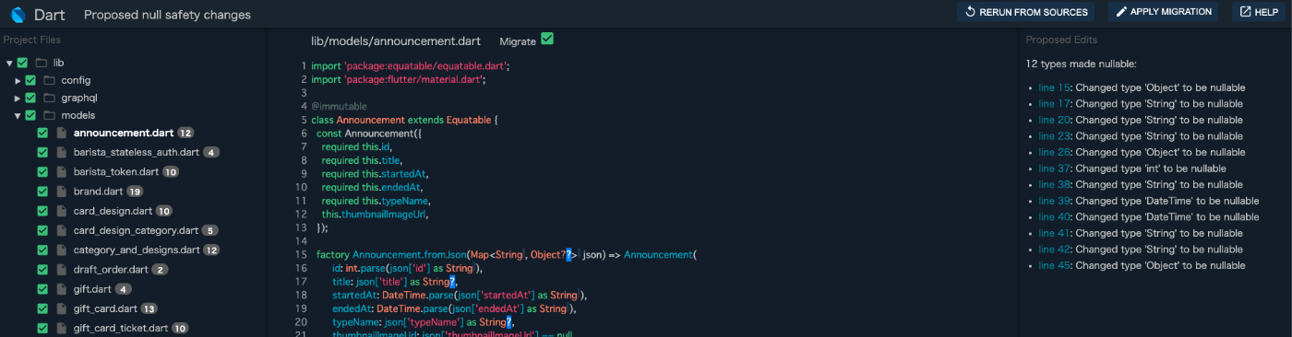Open gift_card_ticket.dart in file tree
1292x337 pixels.
(121, 328)
